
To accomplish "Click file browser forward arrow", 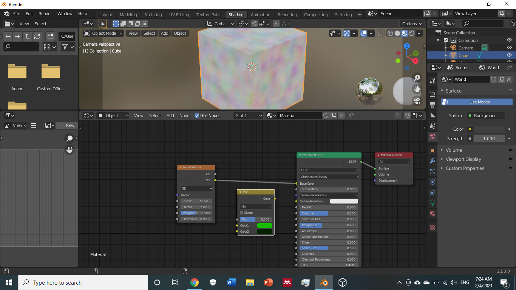I will tap(17, 37).
